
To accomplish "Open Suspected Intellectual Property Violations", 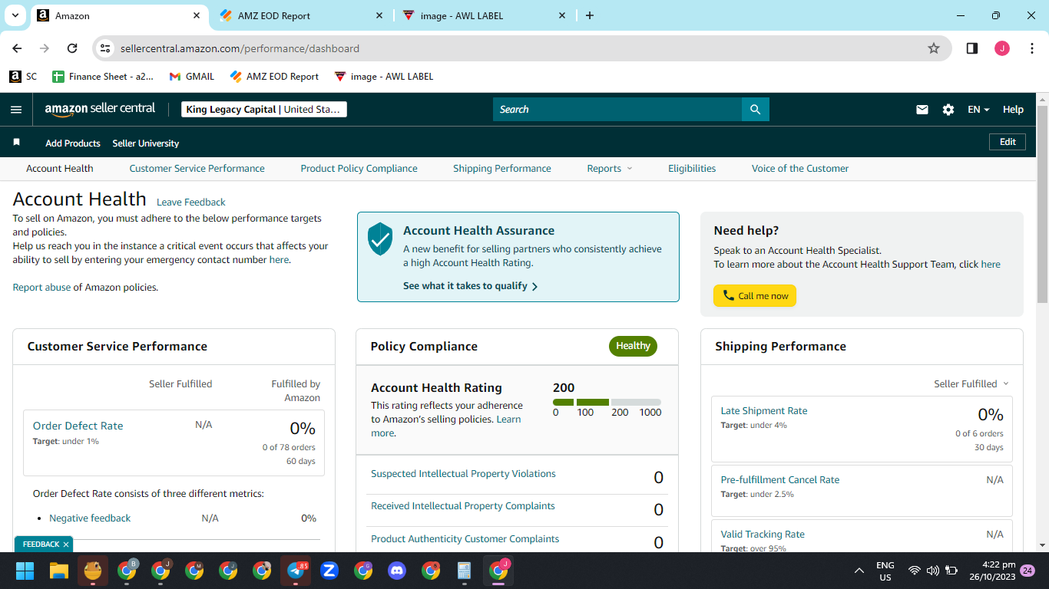I will (463, 474).
